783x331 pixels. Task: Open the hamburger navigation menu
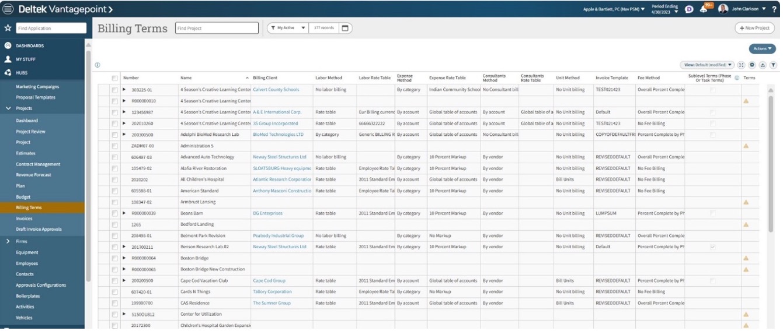point(8,9)
